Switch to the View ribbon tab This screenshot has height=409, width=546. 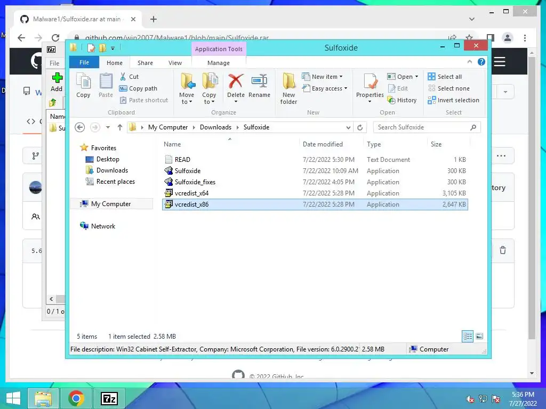coord(175,63)
